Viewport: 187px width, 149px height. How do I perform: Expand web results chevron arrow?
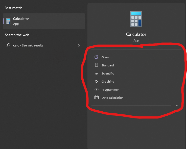click(79, 45)
